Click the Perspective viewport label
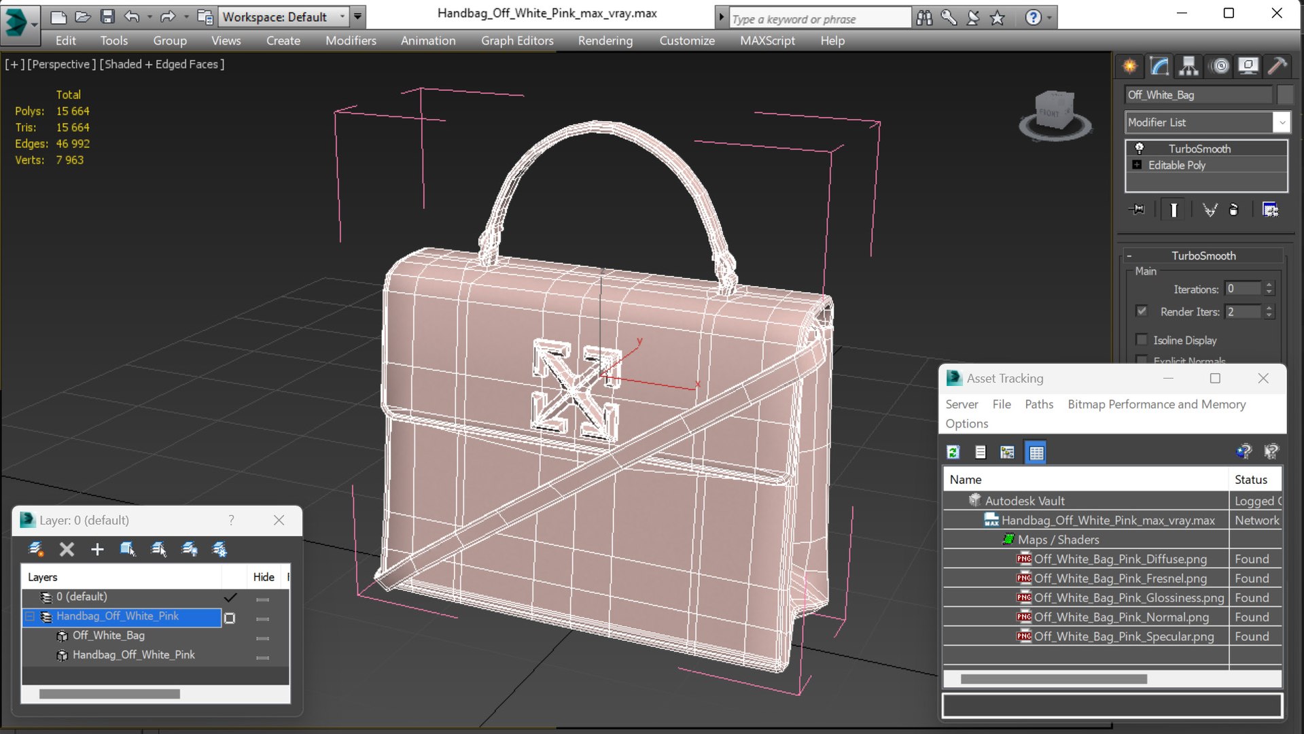Viewport: 1304px width, 734px height. click(x=61, y=64)
